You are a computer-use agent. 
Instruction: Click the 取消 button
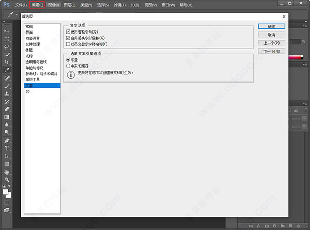click(271, 35)
